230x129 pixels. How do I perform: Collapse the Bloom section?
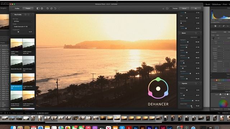(x=180, y=33)
